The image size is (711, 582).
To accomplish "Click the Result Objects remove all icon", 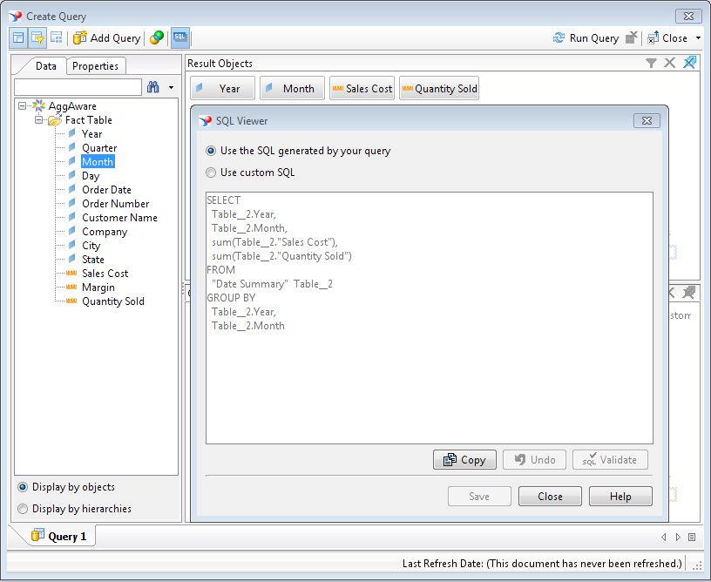I will point(690,63).
